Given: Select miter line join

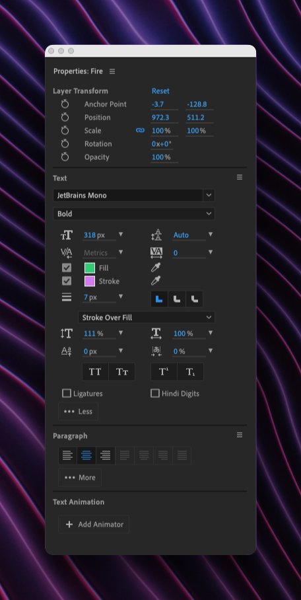Looking at the screenshot, I should click(x=160, y=299).
